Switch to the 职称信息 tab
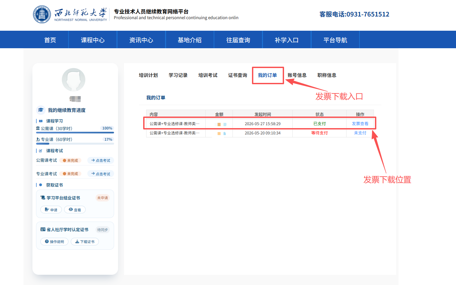The width and height of the screenshot is (456, 285). click(x=327, y=75)
